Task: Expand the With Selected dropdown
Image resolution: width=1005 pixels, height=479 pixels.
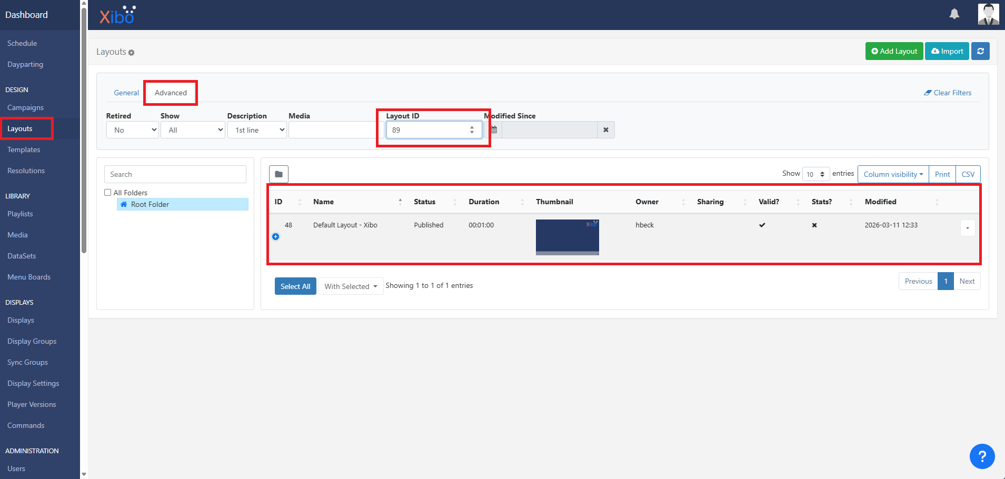Action: 351,286
